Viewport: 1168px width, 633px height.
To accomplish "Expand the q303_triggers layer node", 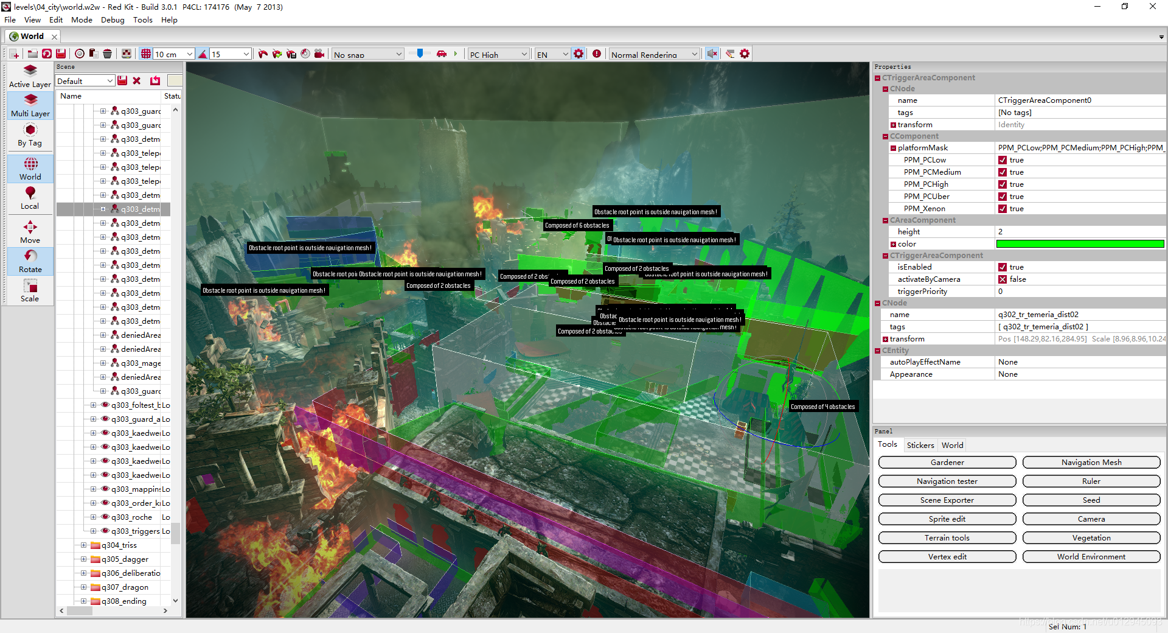I will coord(93,531).
